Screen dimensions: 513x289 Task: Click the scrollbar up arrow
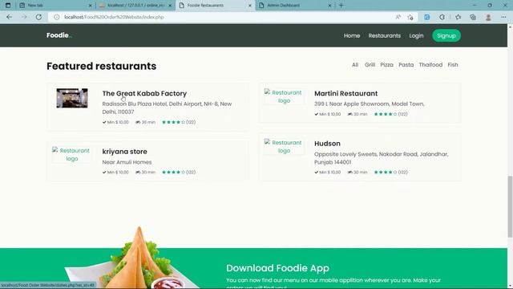pos(510,26)
